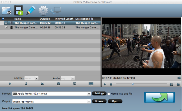
Task: Open the Format selector Apple ProRes 422
Action: tap(52, 94)
